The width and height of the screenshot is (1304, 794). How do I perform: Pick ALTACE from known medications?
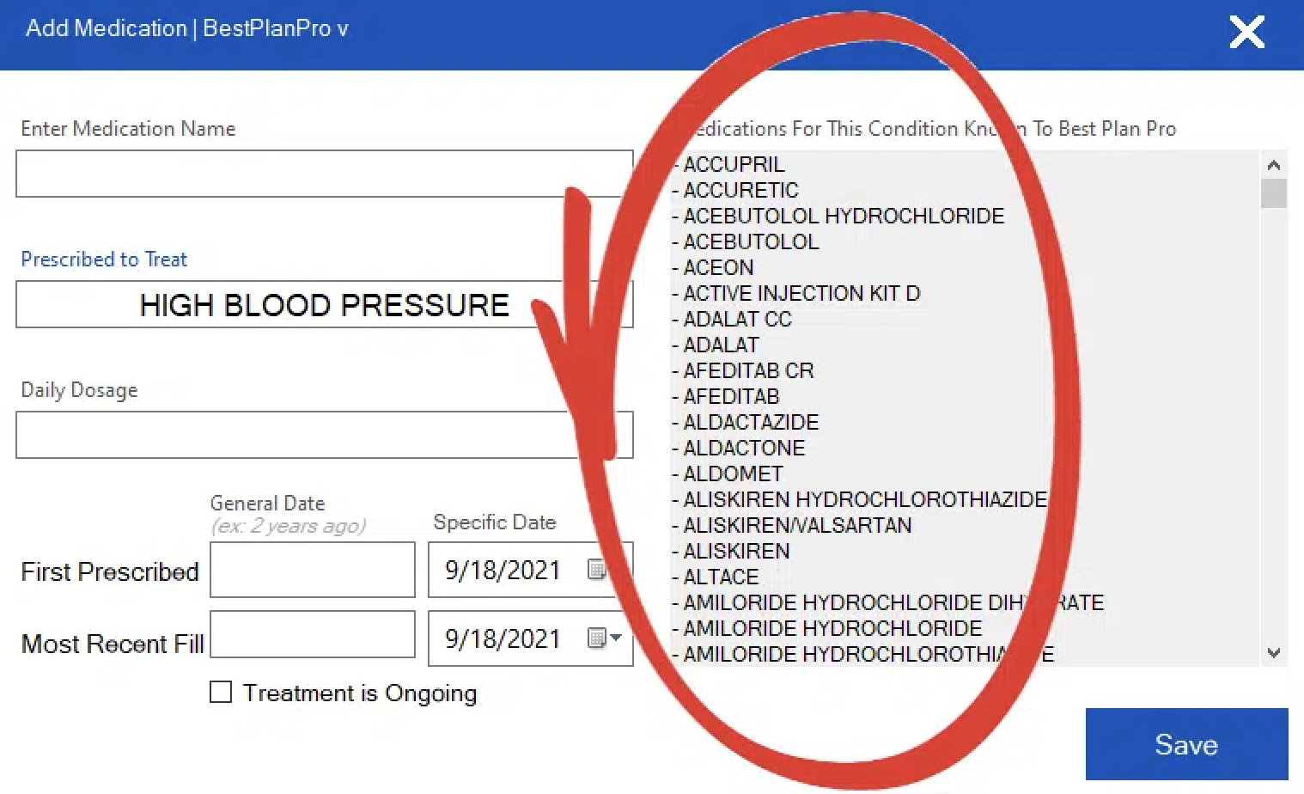[x=721, y=577]
